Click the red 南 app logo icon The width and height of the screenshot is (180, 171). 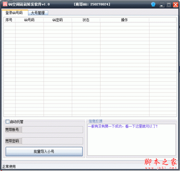(5, 4)
